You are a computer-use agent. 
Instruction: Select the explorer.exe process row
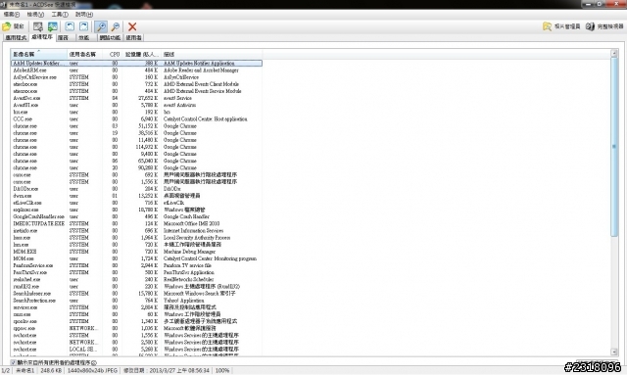[x=136, y=210]
